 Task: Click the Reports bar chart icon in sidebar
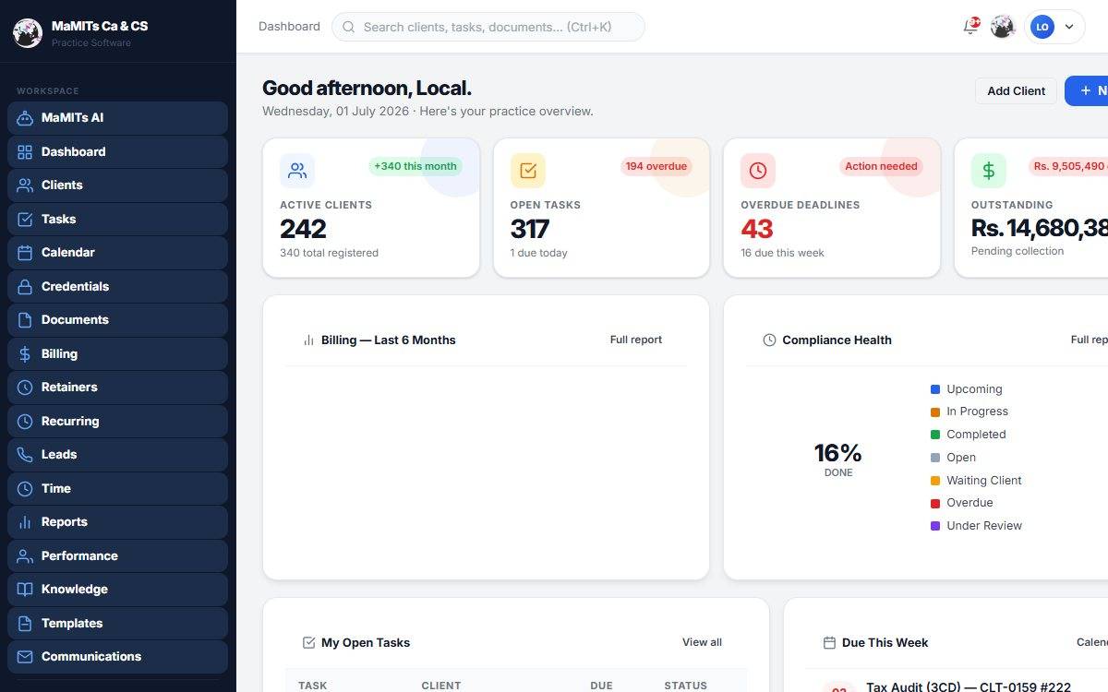pos(25,522)
